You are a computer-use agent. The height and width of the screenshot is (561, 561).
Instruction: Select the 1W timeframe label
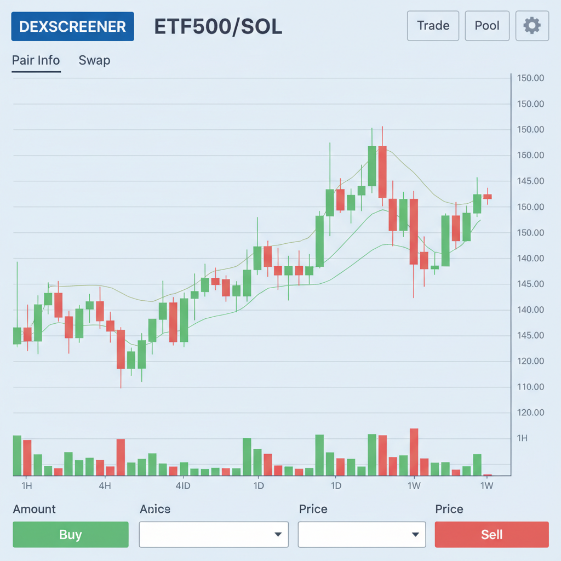(414, 485)
